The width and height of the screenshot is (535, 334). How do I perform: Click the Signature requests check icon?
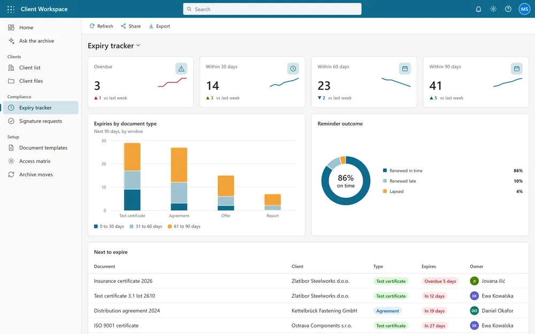click(x=11, y=121)
